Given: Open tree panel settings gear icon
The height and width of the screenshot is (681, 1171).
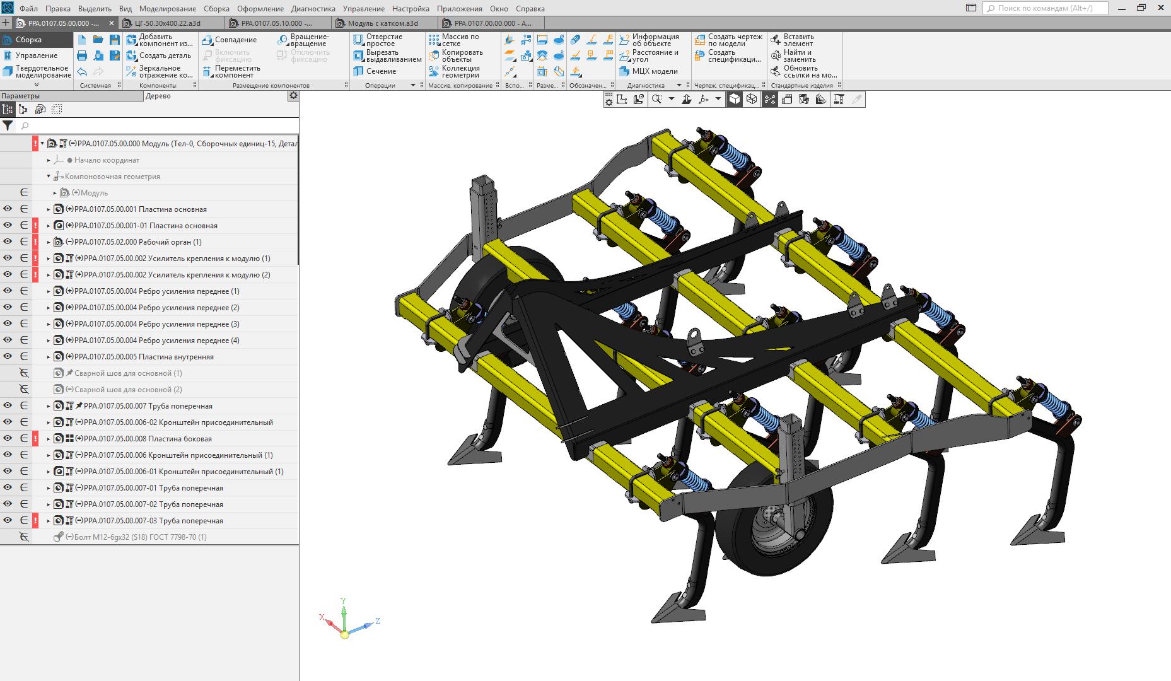Looking at the screenshot, I should (x=293, y=96).
